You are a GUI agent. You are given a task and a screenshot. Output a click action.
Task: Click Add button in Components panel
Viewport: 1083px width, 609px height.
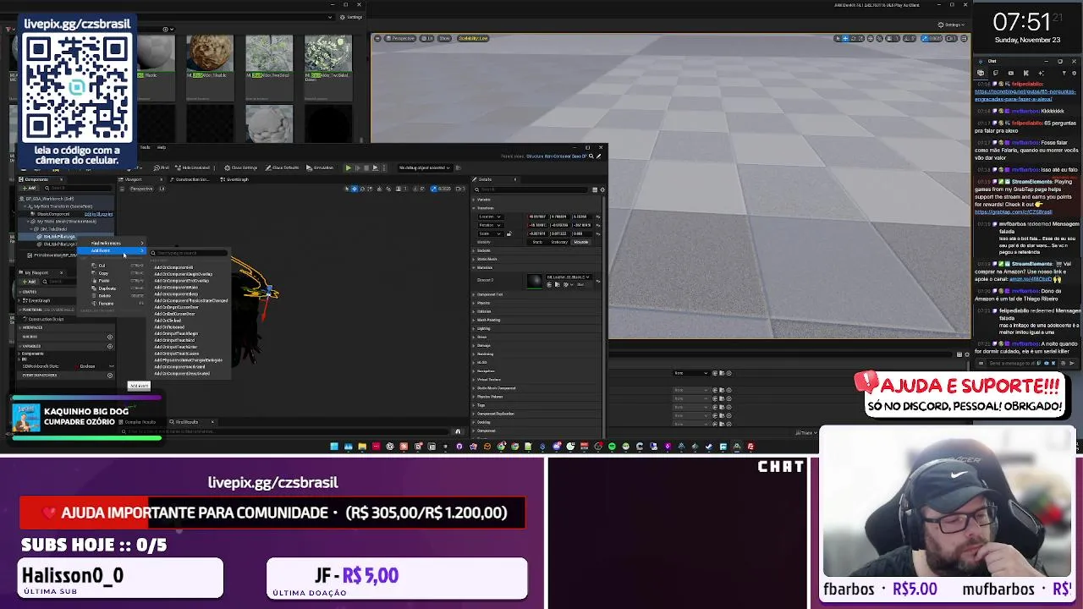30,188
